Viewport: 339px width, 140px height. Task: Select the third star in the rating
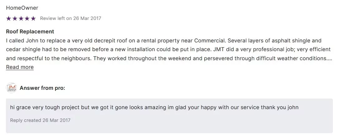tap(21, 18)
